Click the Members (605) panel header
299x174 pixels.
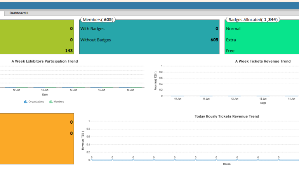(97, 20)
